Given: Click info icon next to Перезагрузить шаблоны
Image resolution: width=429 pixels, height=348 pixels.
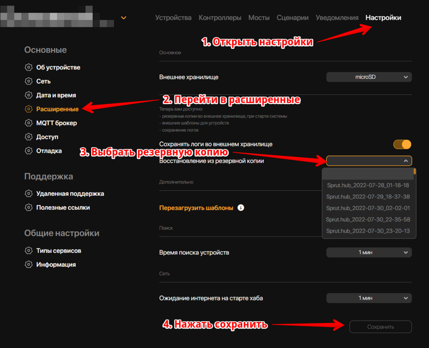Looking at the screenshot, I should point(241,208).
